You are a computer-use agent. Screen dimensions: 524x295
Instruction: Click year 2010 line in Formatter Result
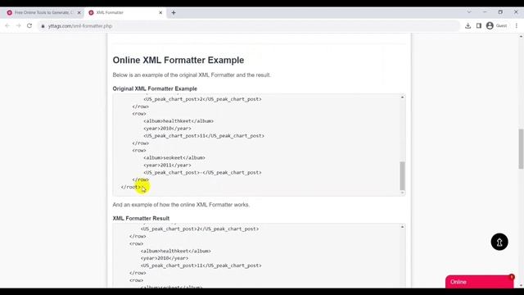165,258
